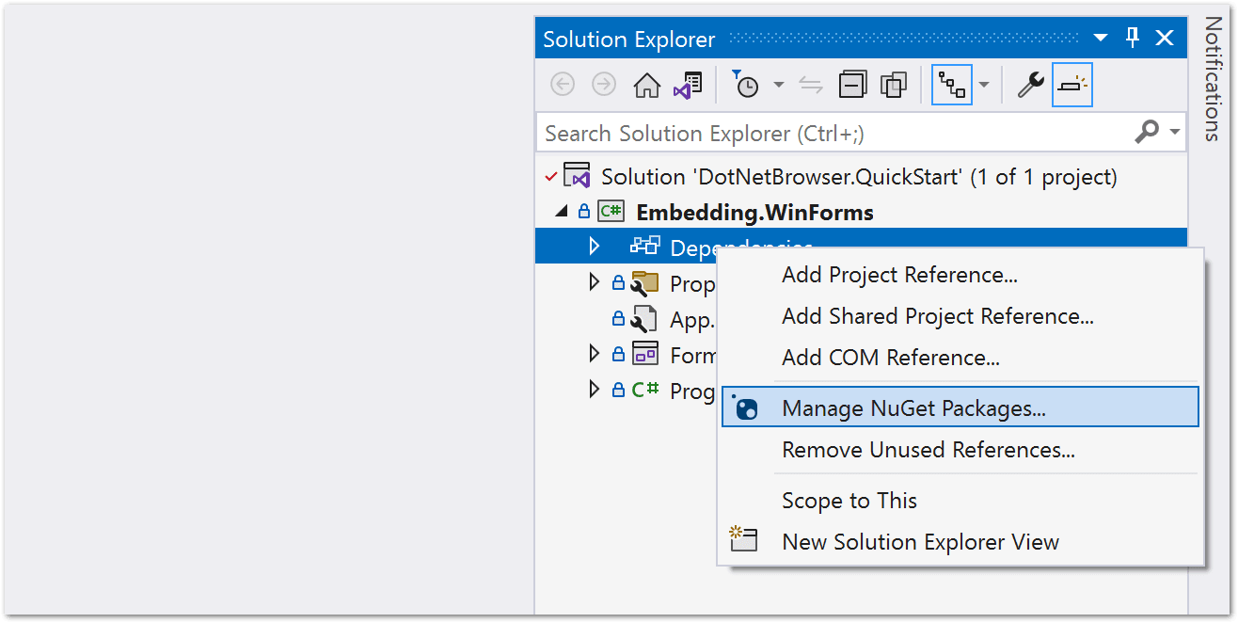Select Solution 'DotNetBrowser.QuickStart' node
Viewport: 1238px width, 623px height.
tap(859, 176)
